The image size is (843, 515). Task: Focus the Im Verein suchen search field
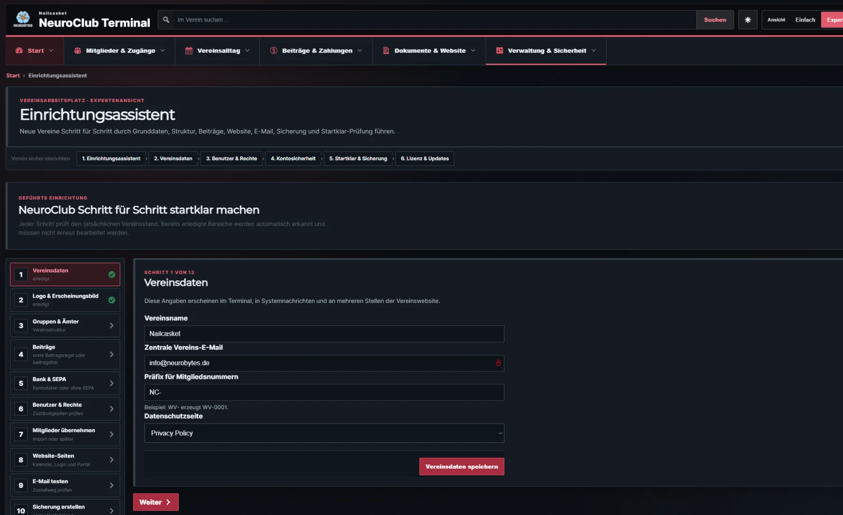click(435, 20)
